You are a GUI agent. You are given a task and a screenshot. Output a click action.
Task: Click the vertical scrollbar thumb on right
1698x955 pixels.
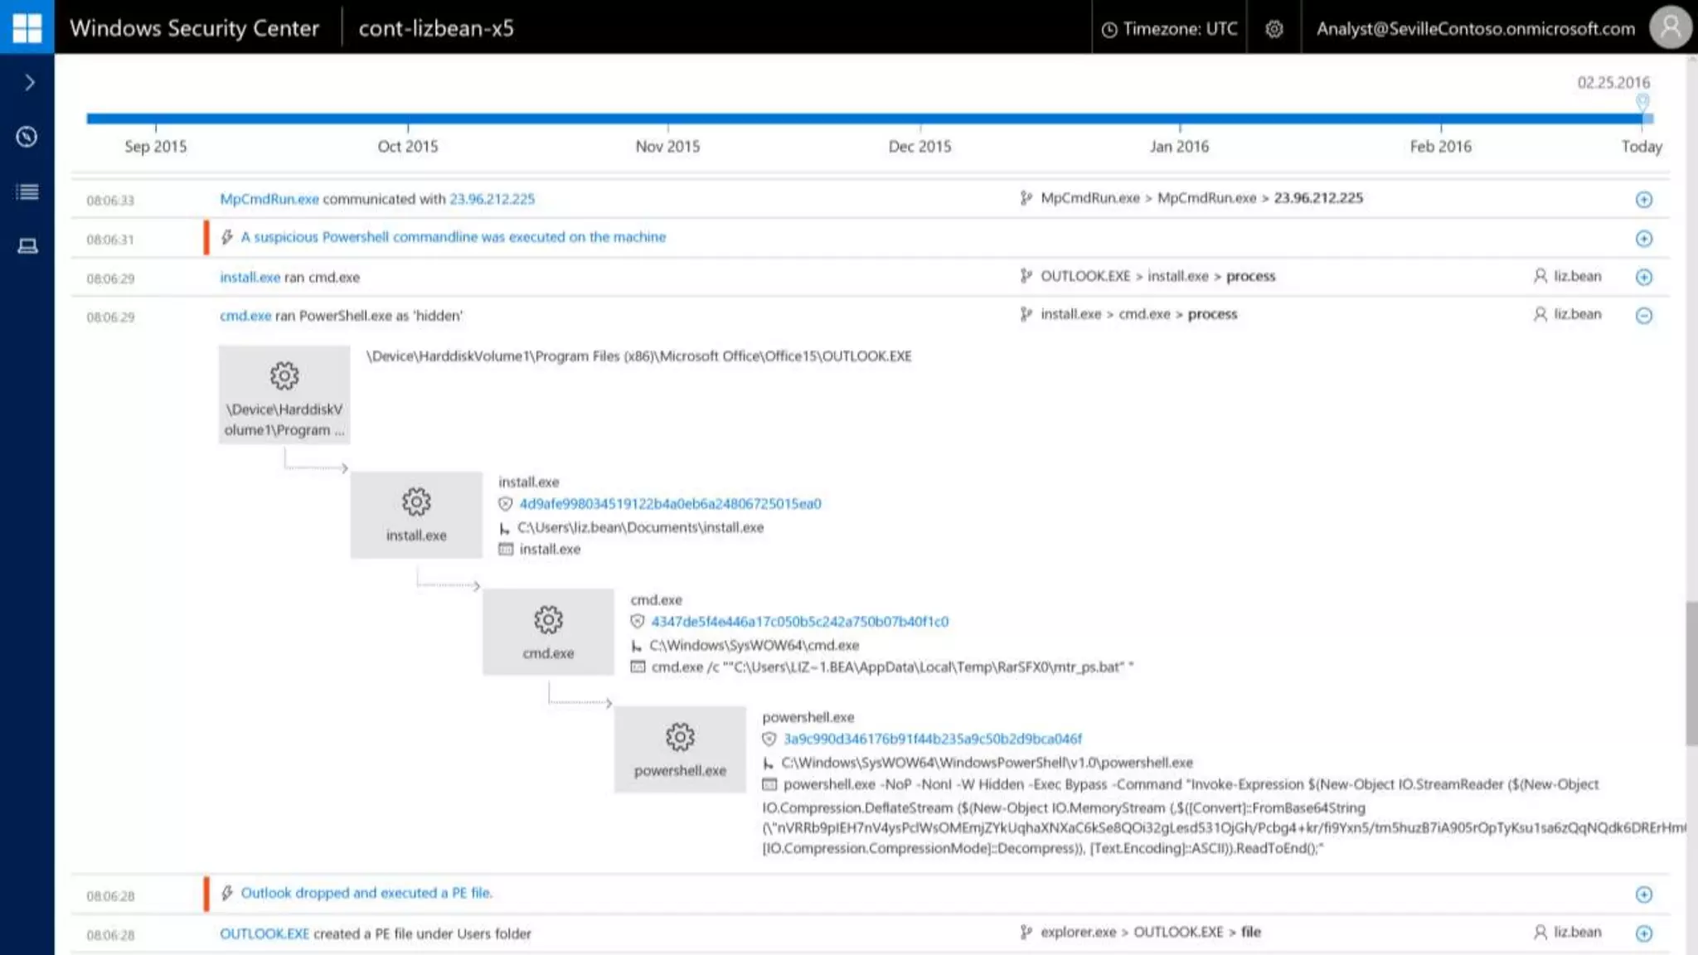[1691, 673]
